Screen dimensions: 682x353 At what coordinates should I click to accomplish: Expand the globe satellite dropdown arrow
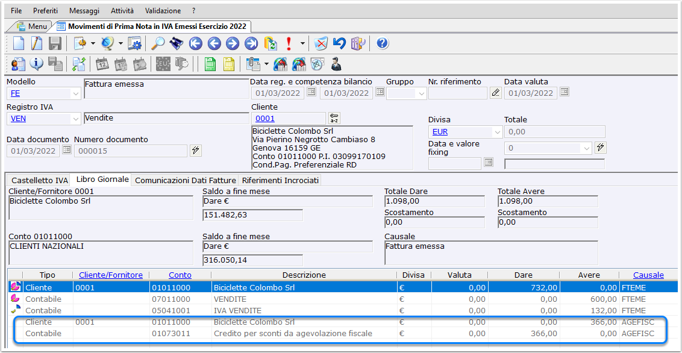pyautogui.click(x=120, y=43)
